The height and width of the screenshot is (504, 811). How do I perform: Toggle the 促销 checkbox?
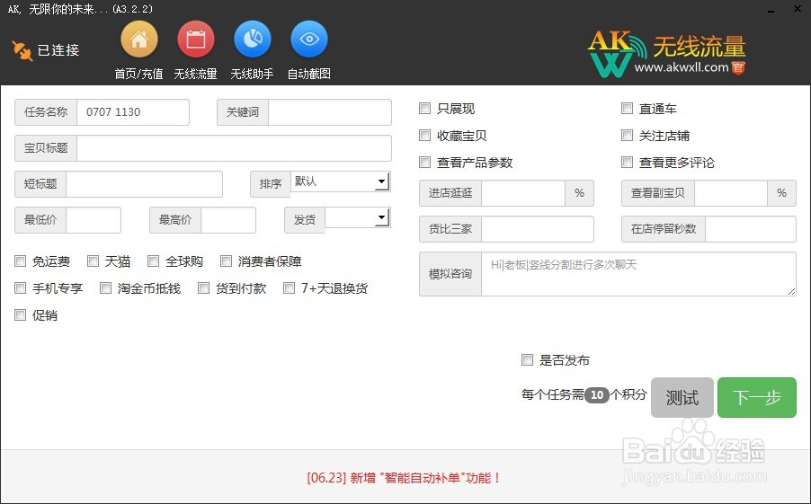click(20, 314)
